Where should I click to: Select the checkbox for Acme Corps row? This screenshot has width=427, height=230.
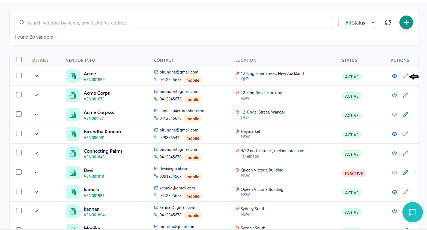click(19, 95)
